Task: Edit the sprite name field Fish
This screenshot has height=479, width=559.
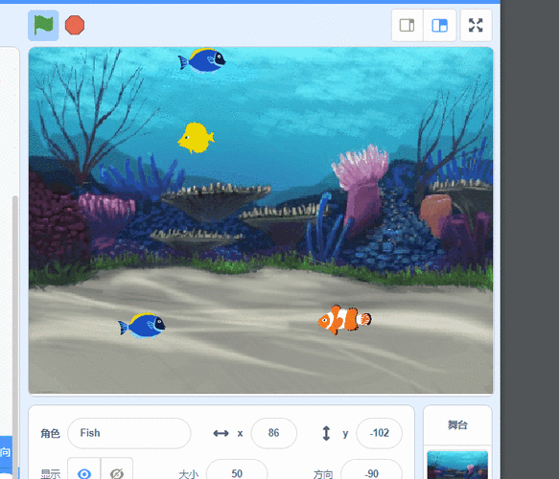Action: point(129,433)
